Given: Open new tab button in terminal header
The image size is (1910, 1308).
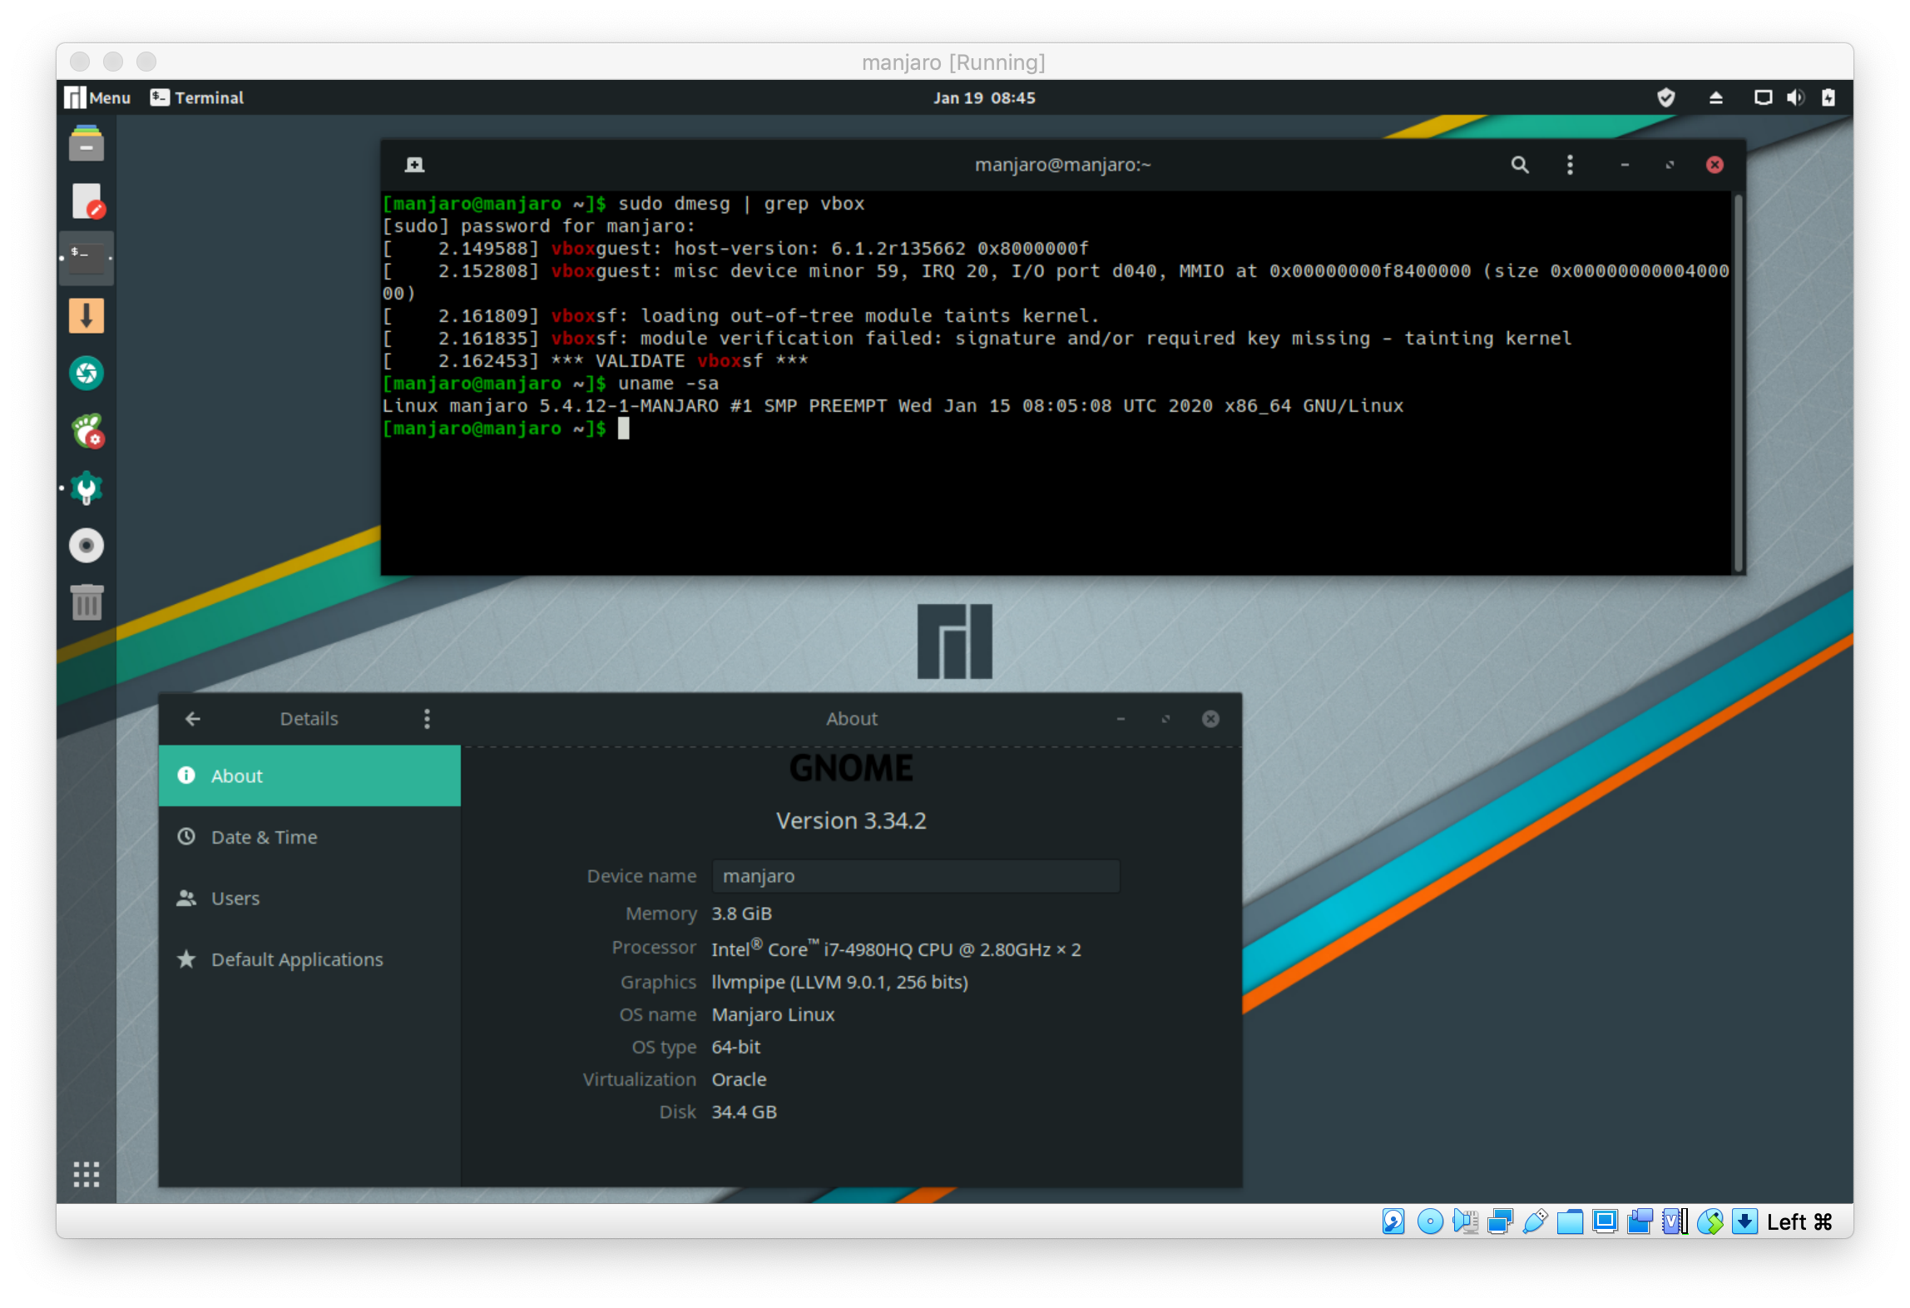Looking at the screenshot, I should [414, 165].
